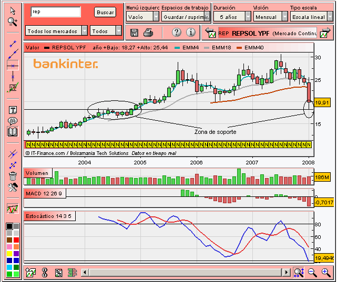Select the magnifier zoom tool in sidebar
Screen dimensions: 337x282
pyautogui.click(x=13, y=22)
